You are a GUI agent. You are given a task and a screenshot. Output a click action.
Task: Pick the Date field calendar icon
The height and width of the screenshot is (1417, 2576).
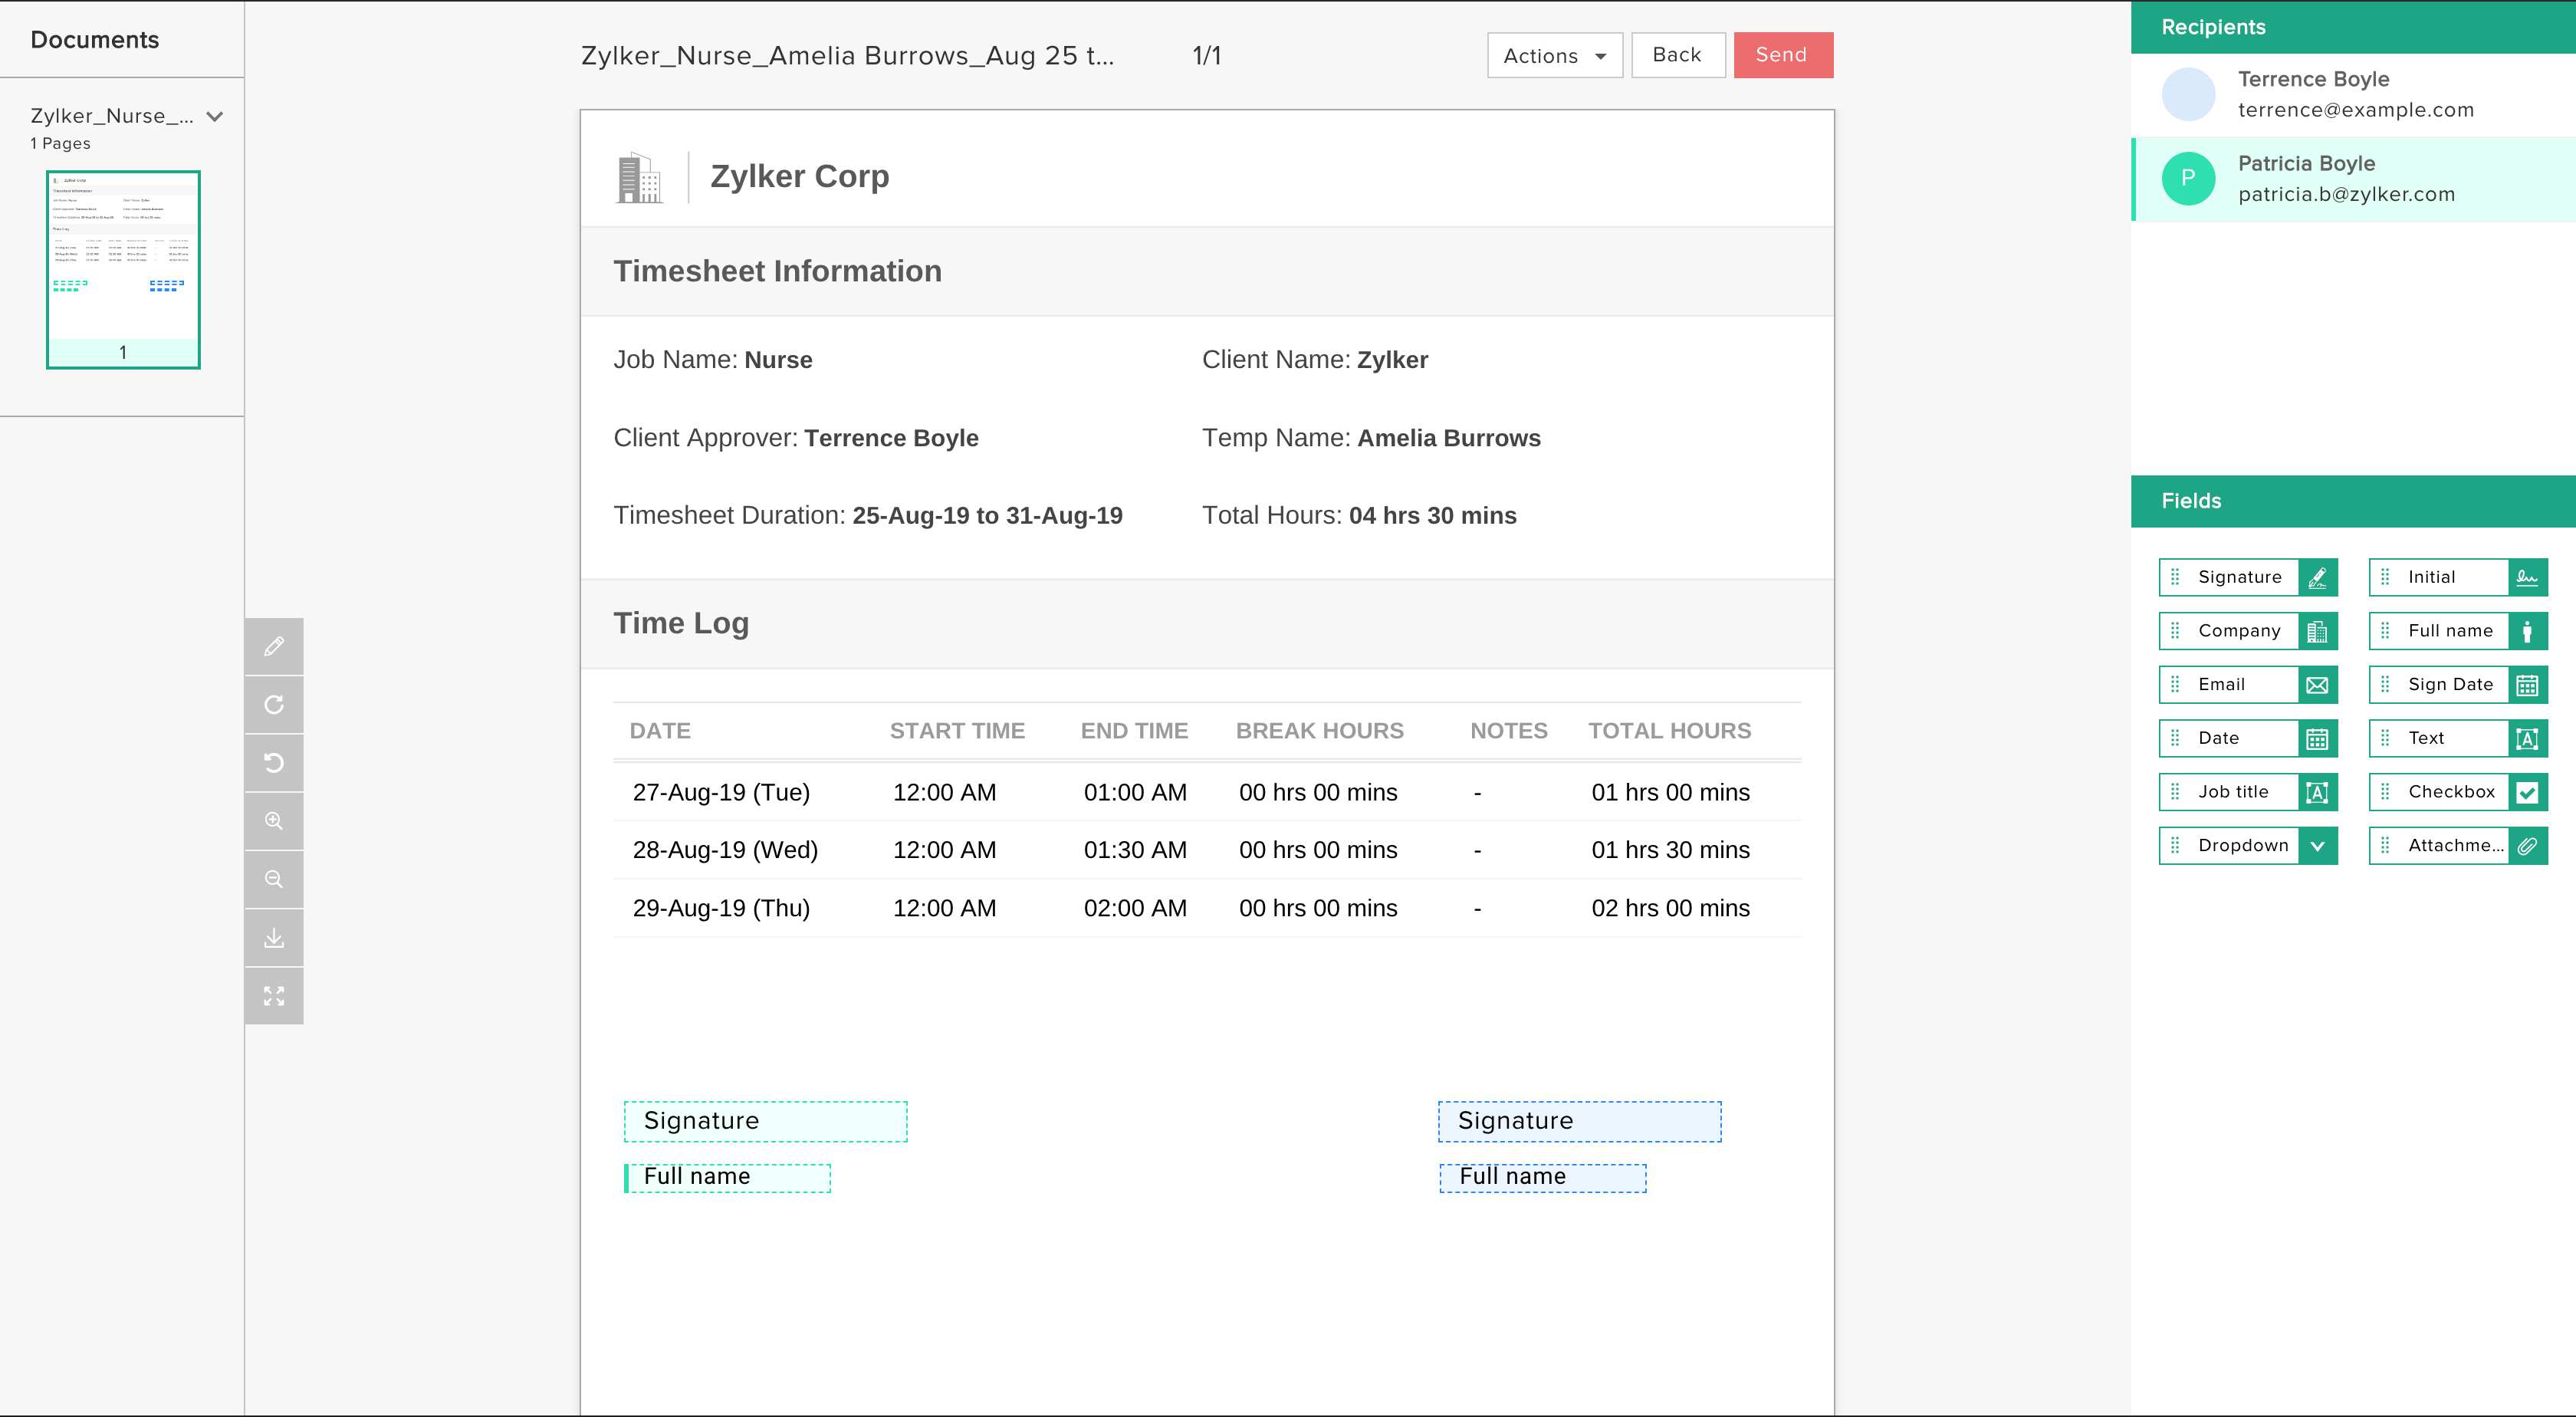tap(2317, 739)
